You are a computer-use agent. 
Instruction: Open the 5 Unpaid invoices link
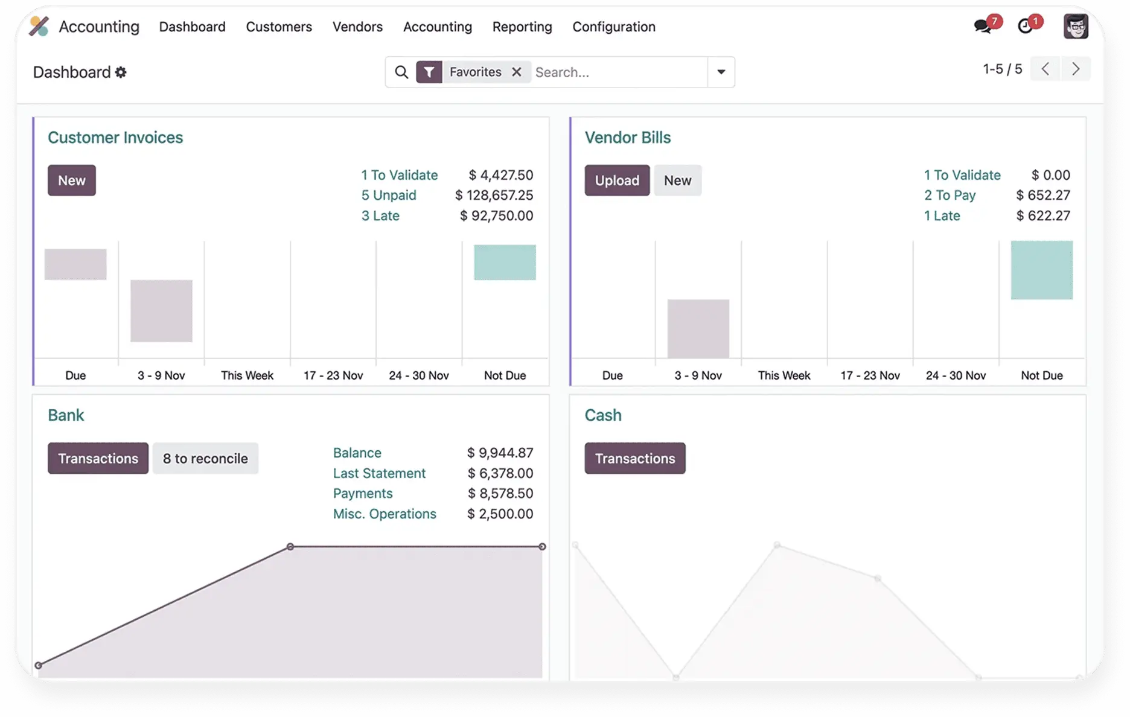(x=388, y=195)
